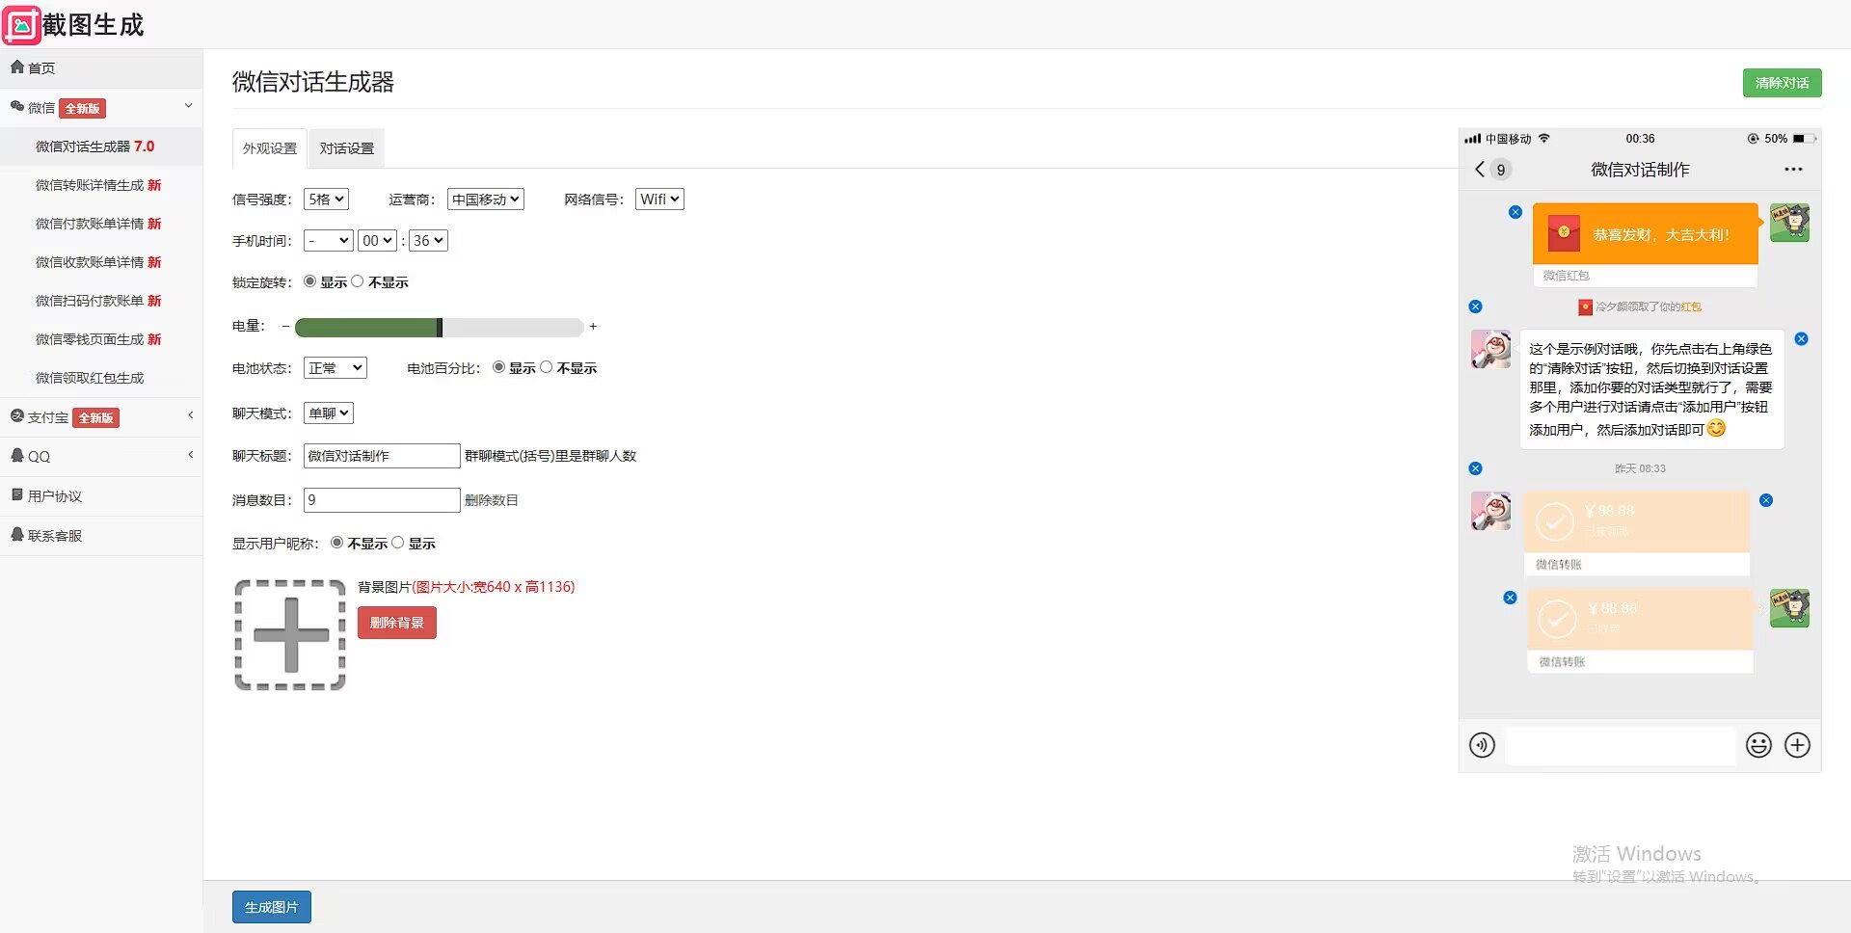Image resolution: width=1851 pixels, height=933 pixels.
Task: Switch to the 对话设置 tab
Action: pyautogui.click(x=347, y=148)
